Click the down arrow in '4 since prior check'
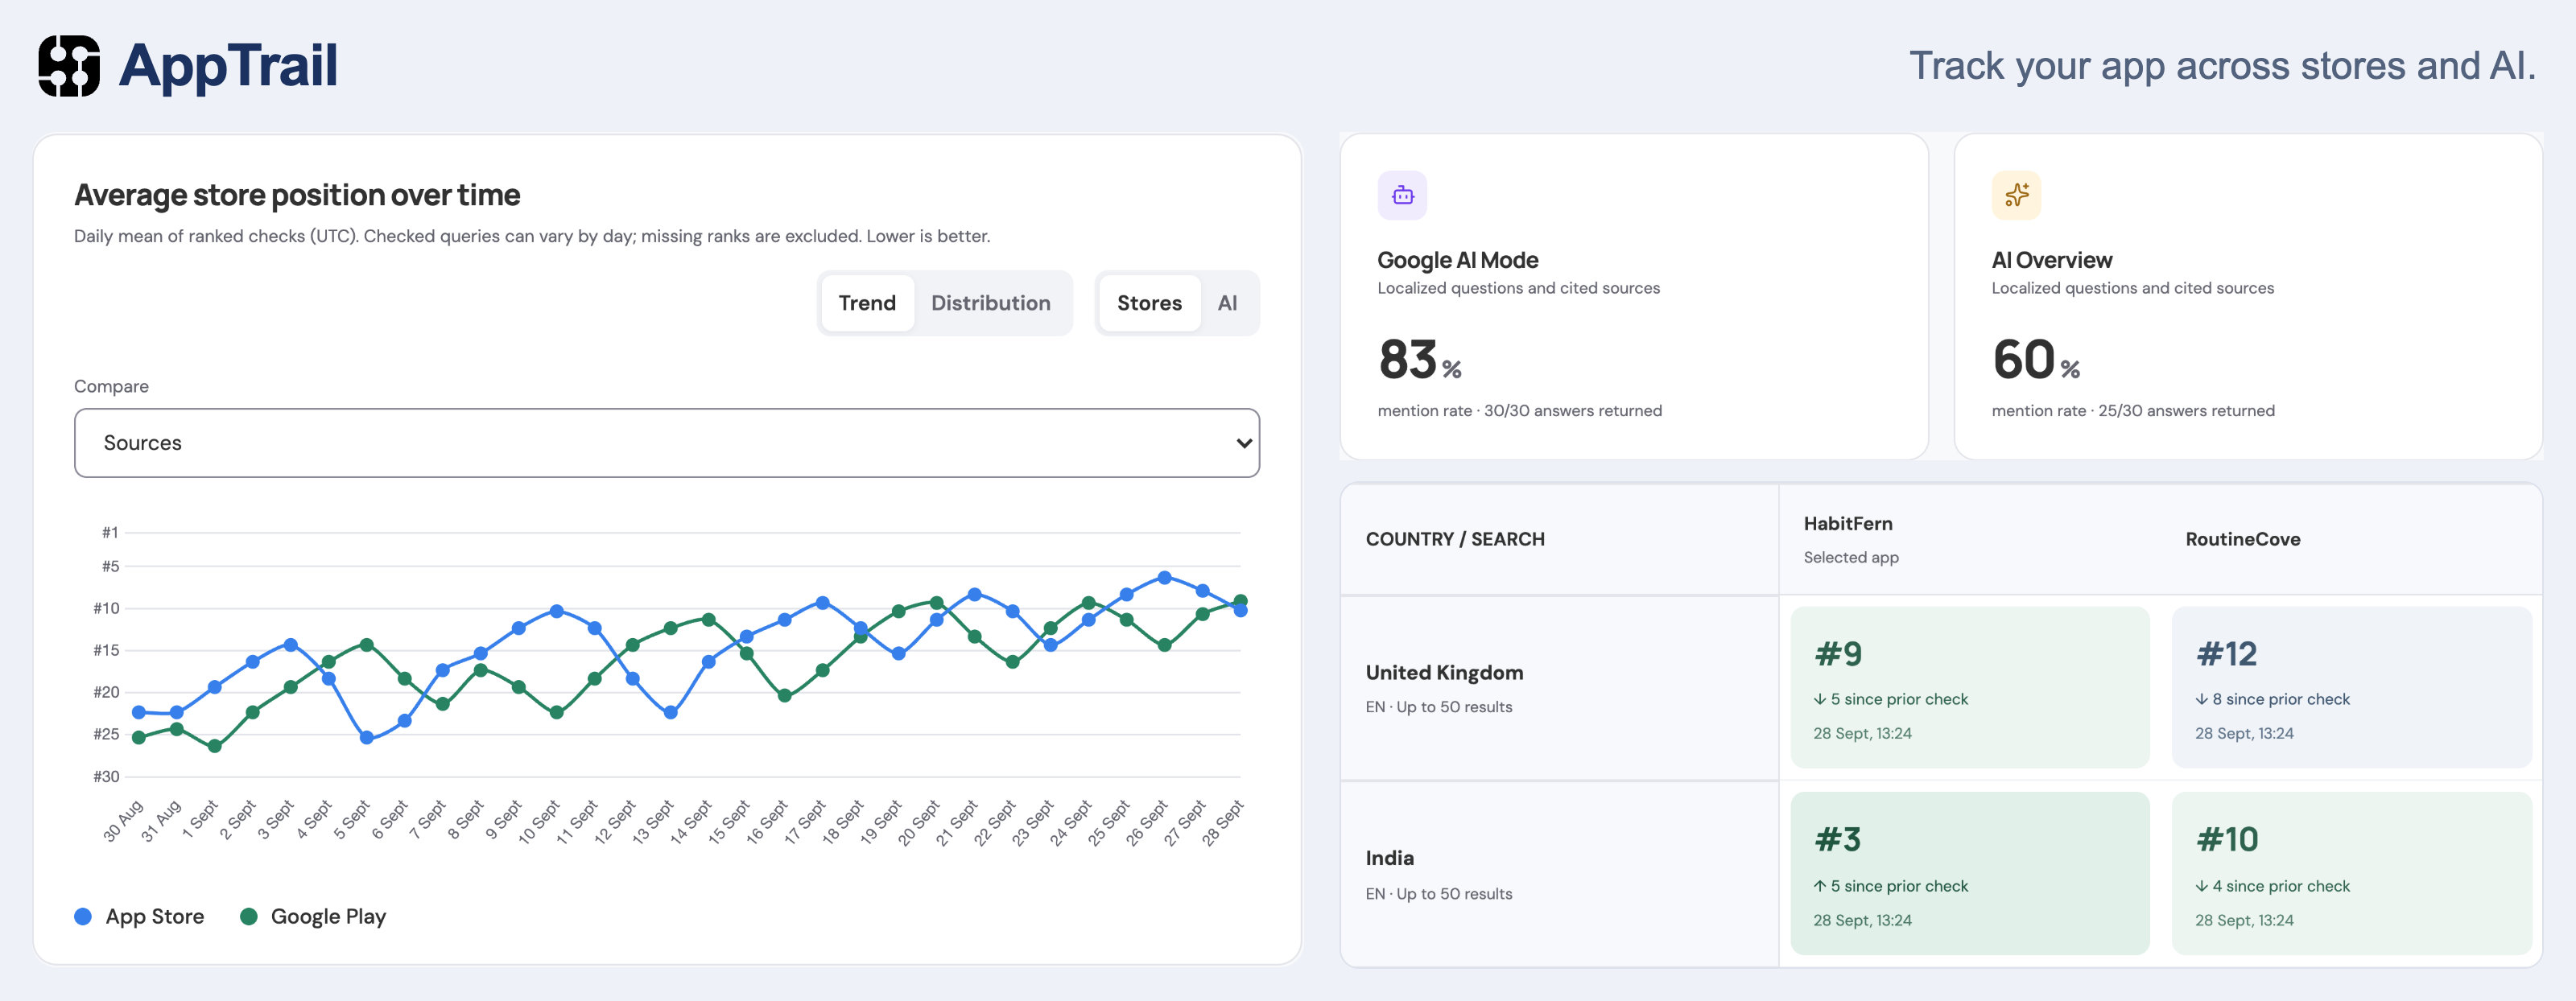The width and height of the screenshot is (2576, 1001). coord(2201,886)
